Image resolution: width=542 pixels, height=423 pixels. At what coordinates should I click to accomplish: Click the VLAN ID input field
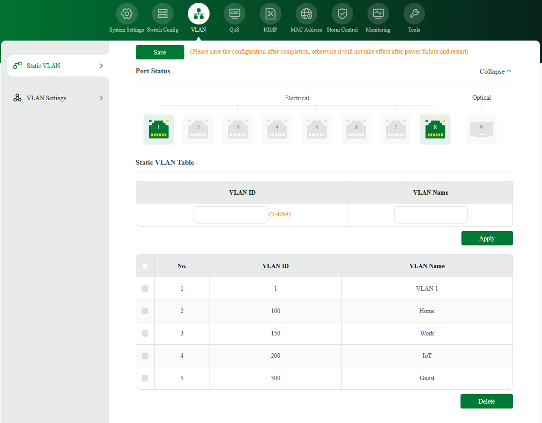pos(230,215)
